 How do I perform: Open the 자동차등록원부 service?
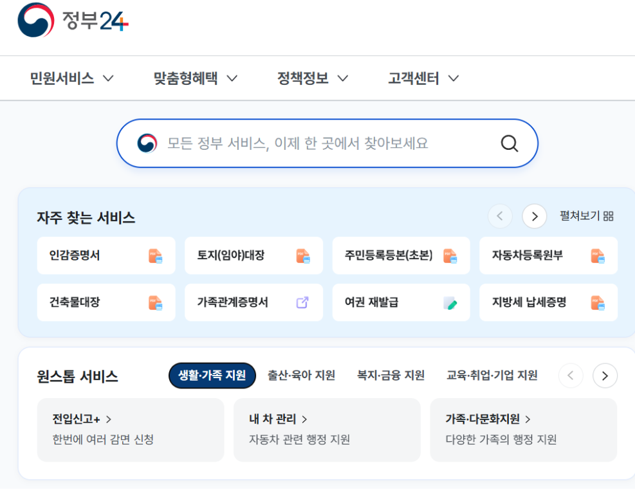tap(549, 255)
